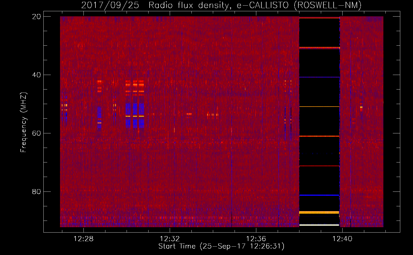The image size is (413, 255).
Task: Click the white line at the bottom of the data gap
Action: [x=319, y=225]
